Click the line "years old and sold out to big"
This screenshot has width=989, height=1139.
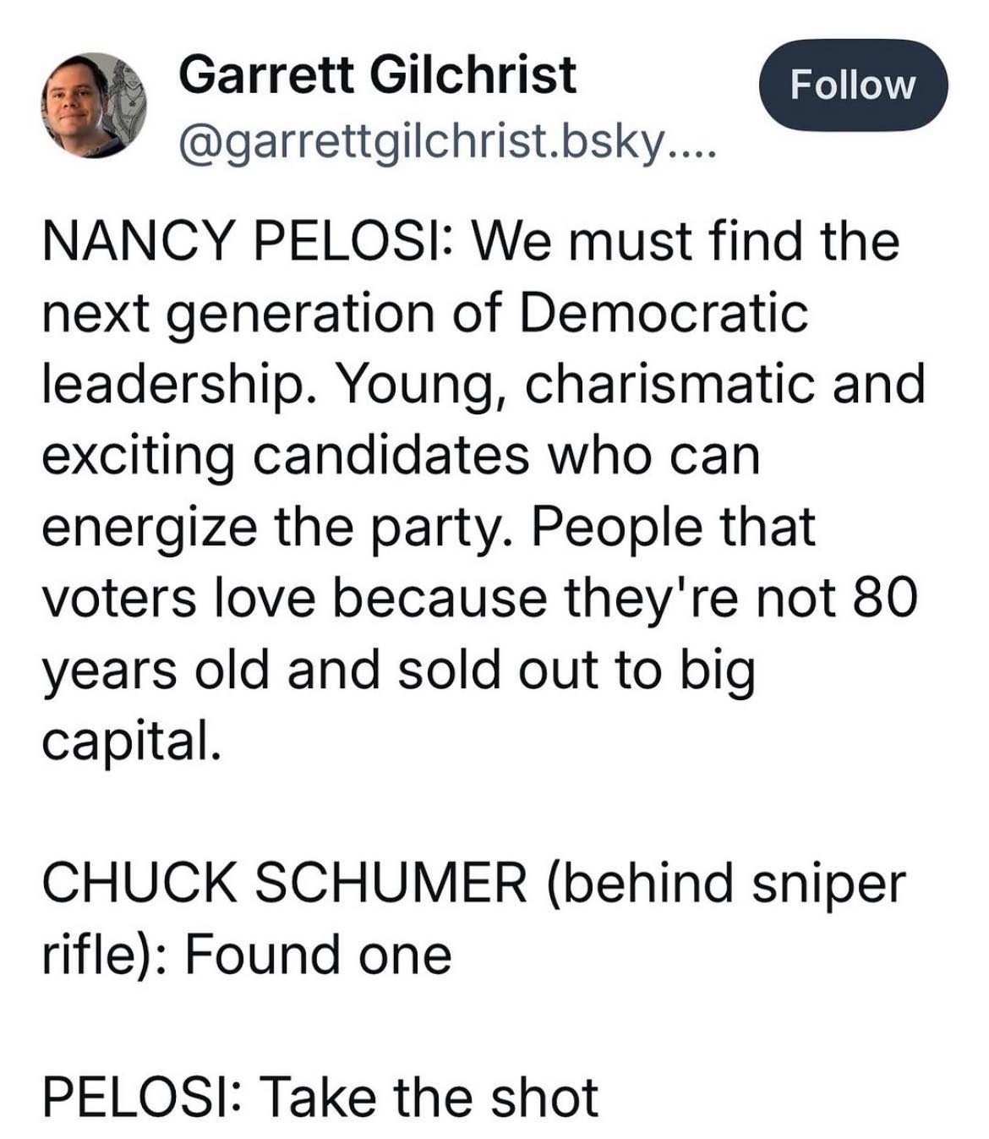397,669
